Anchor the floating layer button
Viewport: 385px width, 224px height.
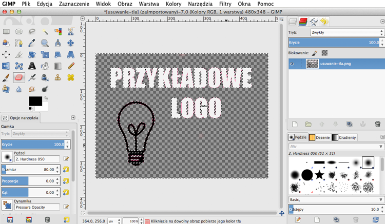tap(363, 124)
